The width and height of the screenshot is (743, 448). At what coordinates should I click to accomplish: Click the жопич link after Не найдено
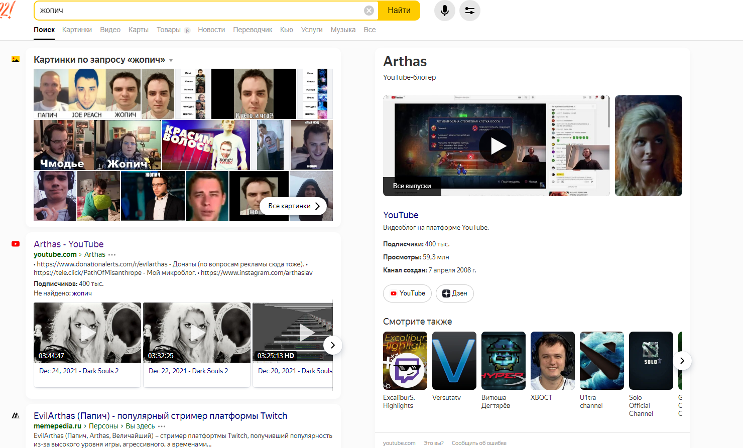(x=82, y=293)
